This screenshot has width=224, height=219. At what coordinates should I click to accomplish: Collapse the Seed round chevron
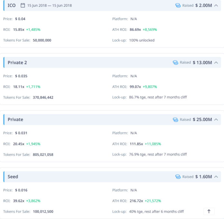coord(216,177)
